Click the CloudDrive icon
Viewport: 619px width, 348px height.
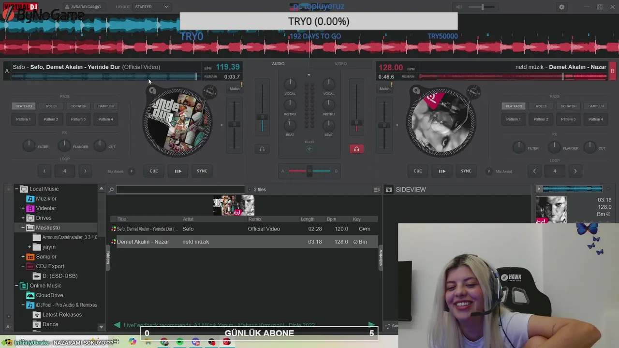30,295
